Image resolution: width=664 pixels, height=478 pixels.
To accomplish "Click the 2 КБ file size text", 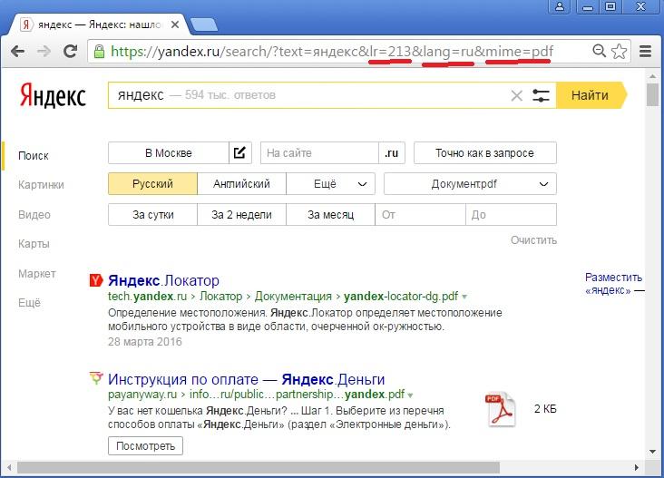I will pos(545,408).
